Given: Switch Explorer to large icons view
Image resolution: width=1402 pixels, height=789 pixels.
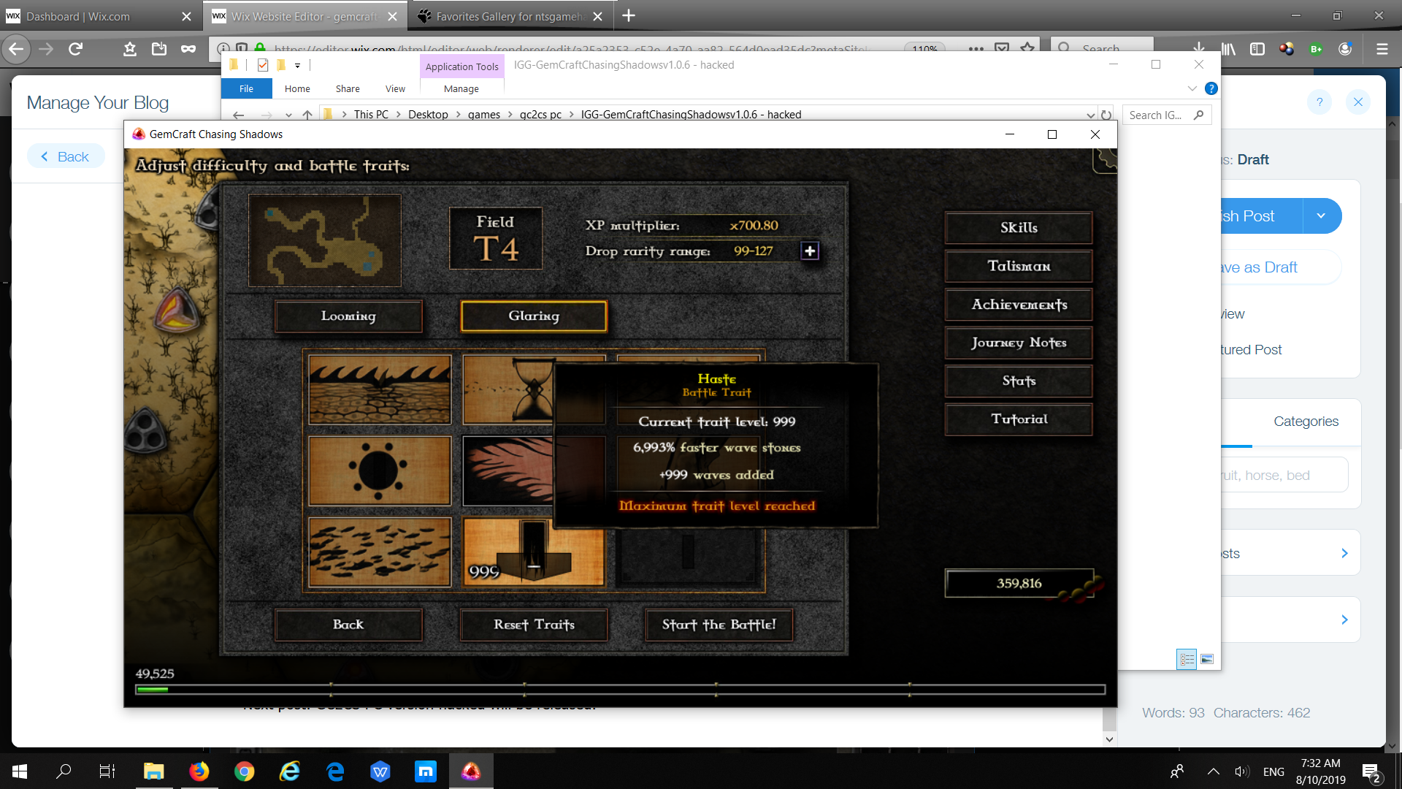Looking at the screenshot, I should click(x=1207, y=659).
